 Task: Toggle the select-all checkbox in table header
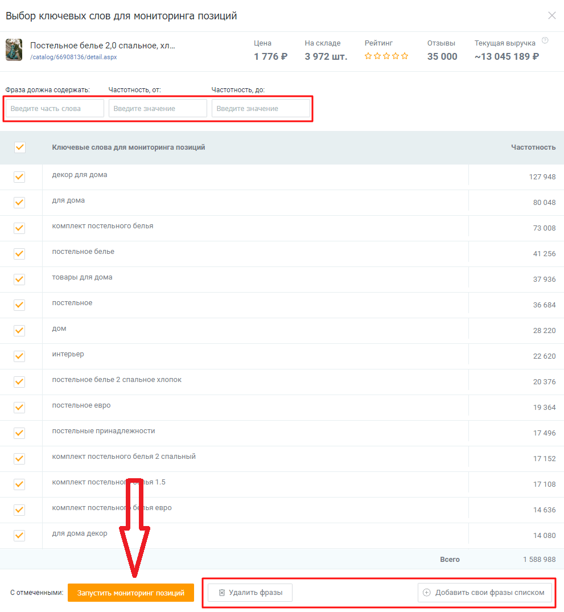(19, 147)
